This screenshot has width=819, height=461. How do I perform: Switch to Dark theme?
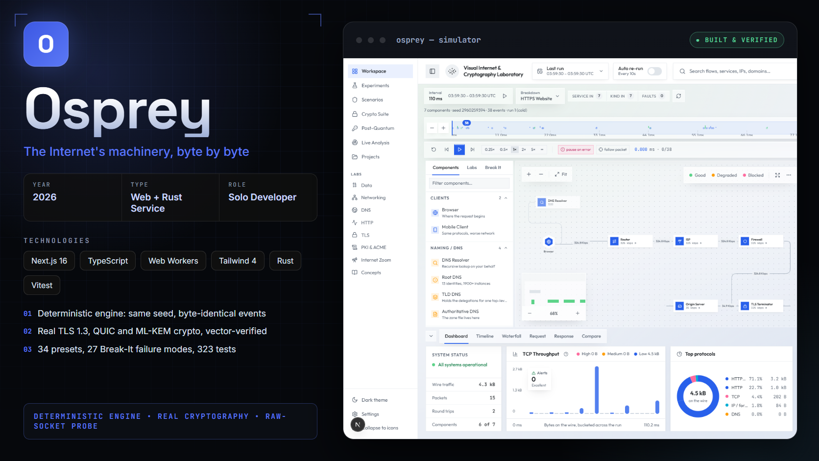(375, 400)
